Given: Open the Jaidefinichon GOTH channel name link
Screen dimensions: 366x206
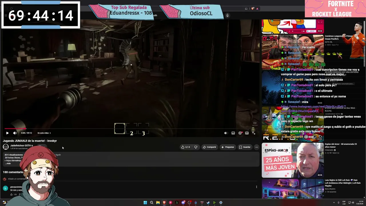Looking at the screenshot, I should coord(20,146).
